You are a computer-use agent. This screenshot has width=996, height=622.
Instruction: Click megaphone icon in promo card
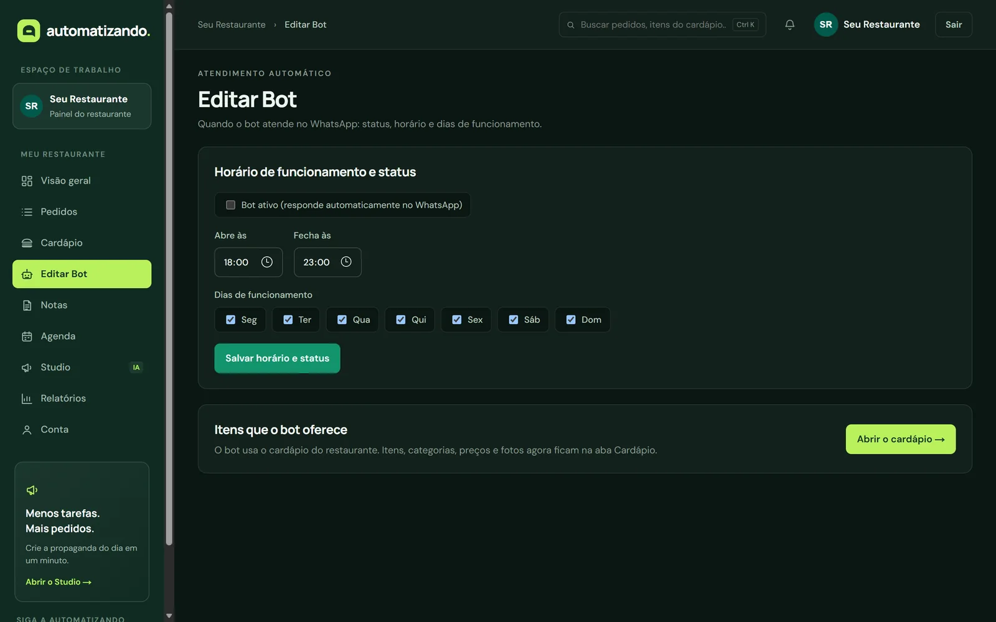(32, 490)
